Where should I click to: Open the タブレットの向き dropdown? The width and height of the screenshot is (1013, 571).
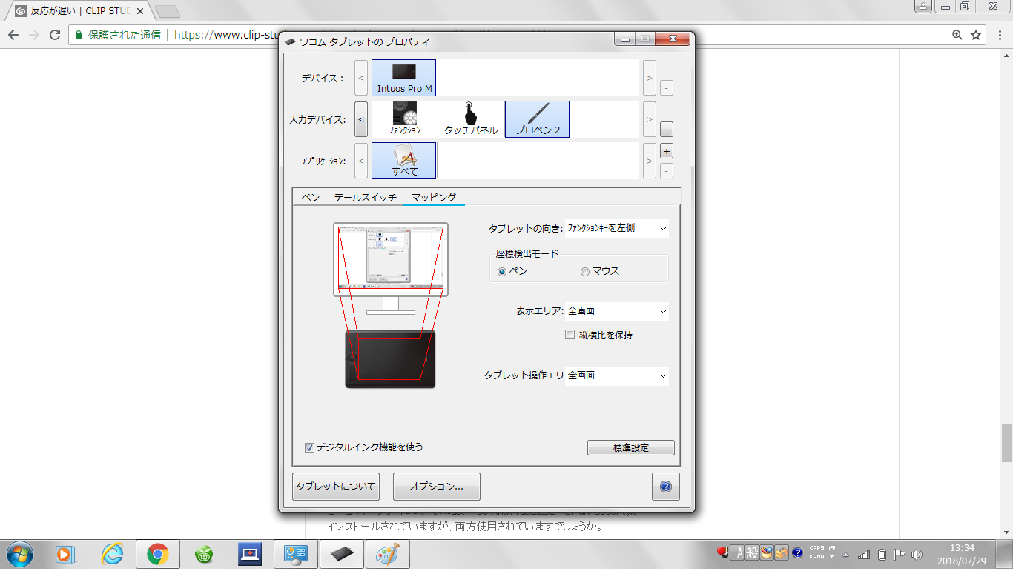616,229
